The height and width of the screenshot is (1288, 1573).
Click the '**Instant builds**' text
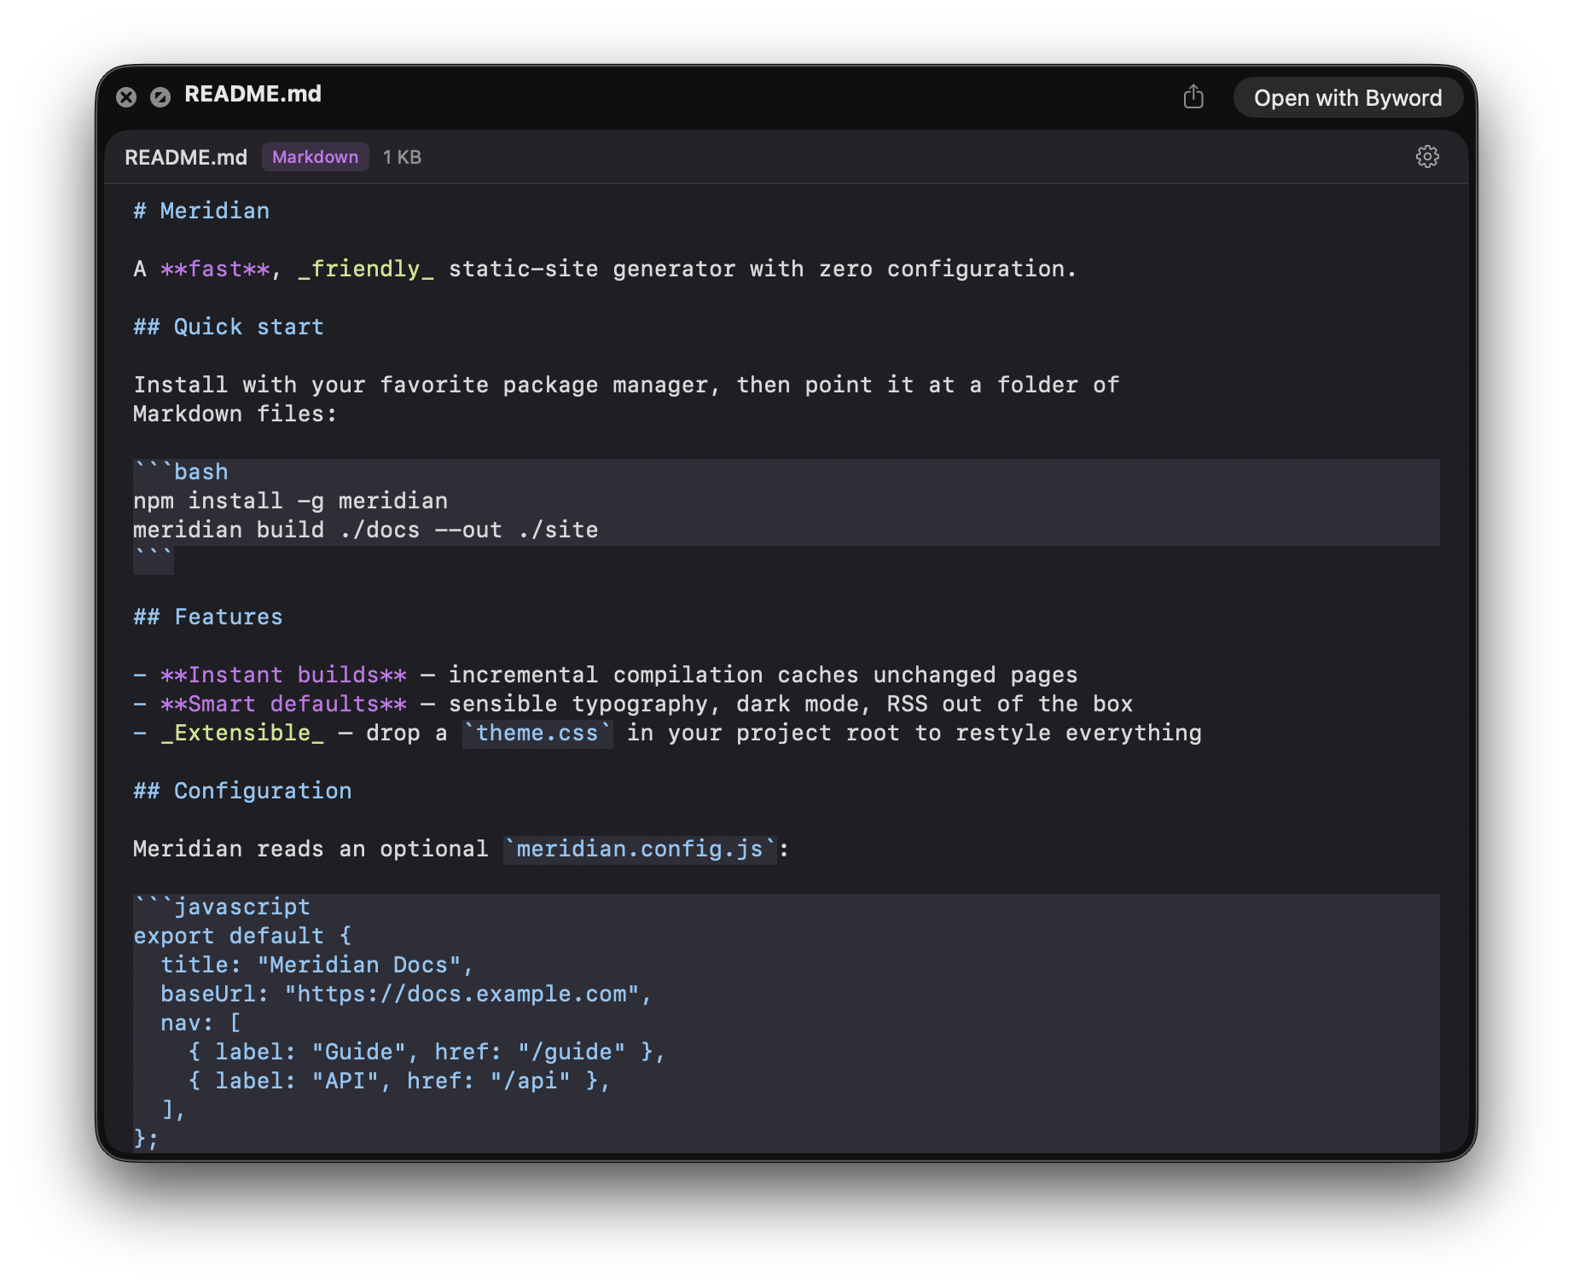283,676
